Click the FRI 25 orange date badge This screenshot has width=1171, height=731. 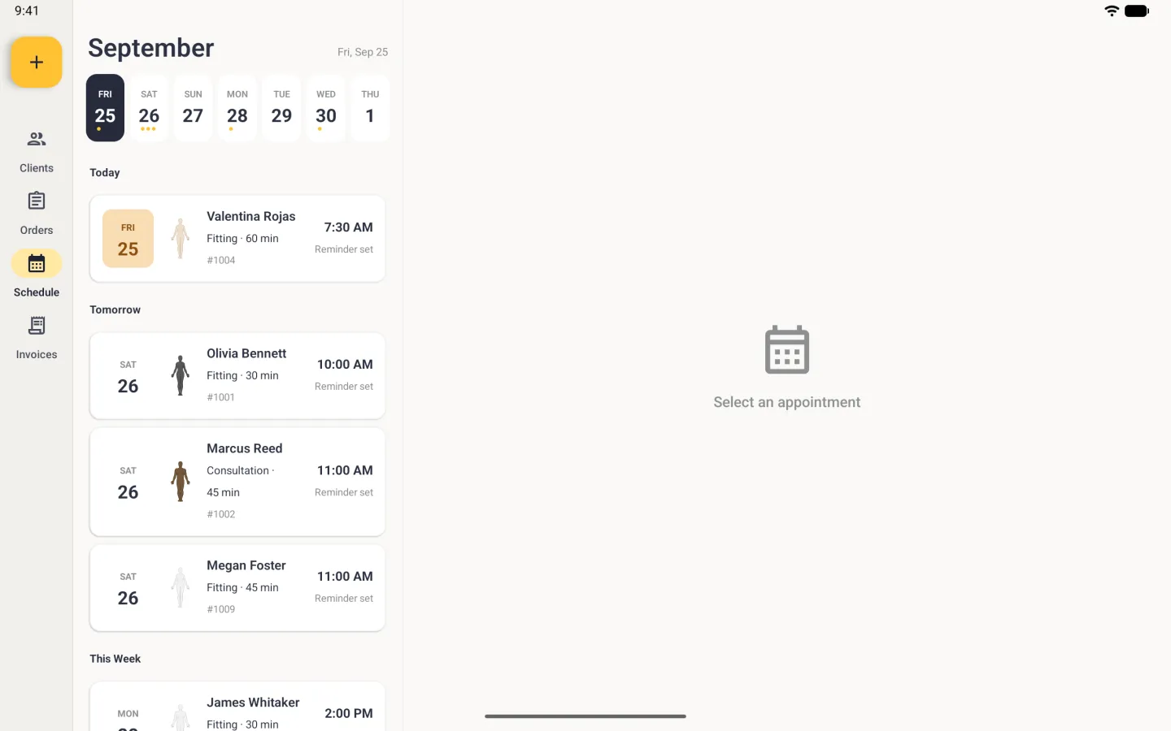pos(128,239)
